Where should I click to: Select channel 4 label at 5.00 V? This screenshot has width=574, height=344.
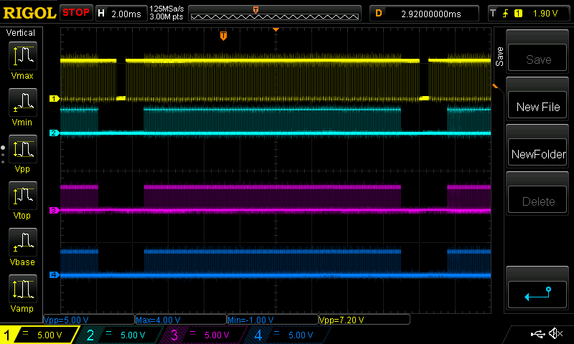[288, 335]
